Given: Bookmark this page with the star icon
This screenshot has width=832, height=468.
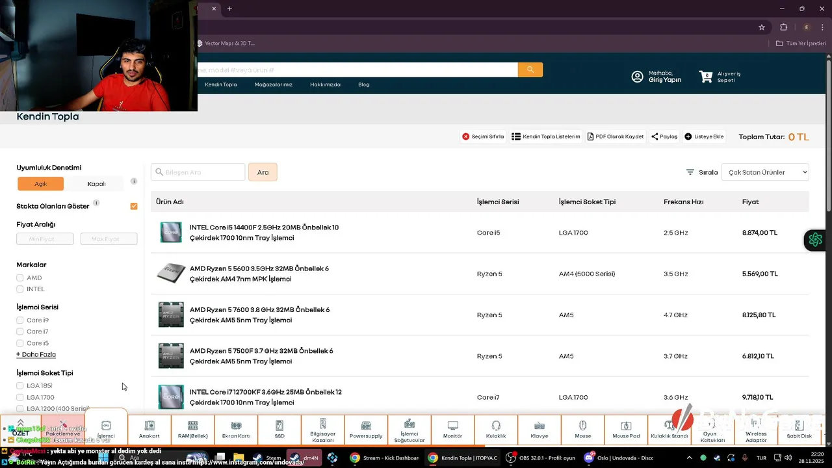Looking at the screenshot, I should (762, 27).
